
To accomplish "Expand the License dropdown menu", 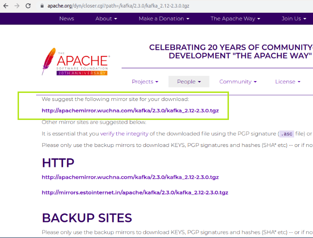I will tap(288, 82).
